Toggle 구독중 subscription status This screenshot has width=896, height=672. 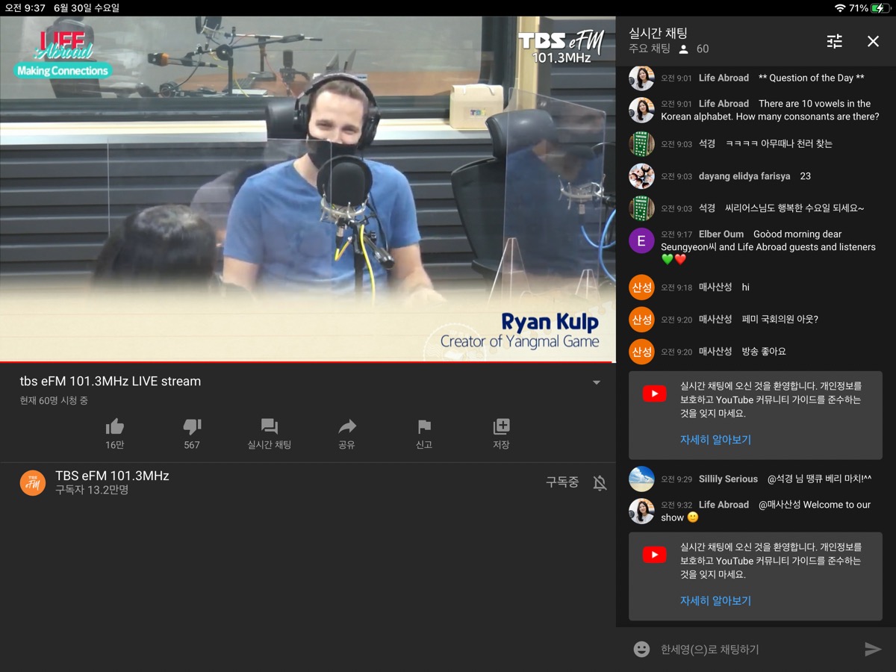click(x=561, y=482)
